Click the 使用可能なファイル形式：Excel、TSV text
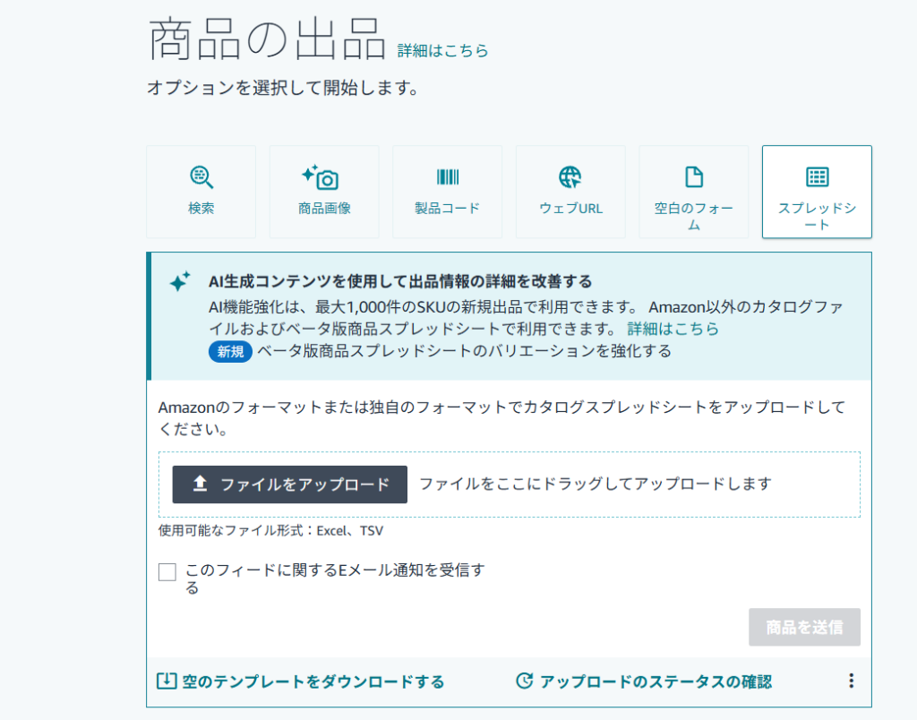917x720 pixels. (x=270, y=531)
